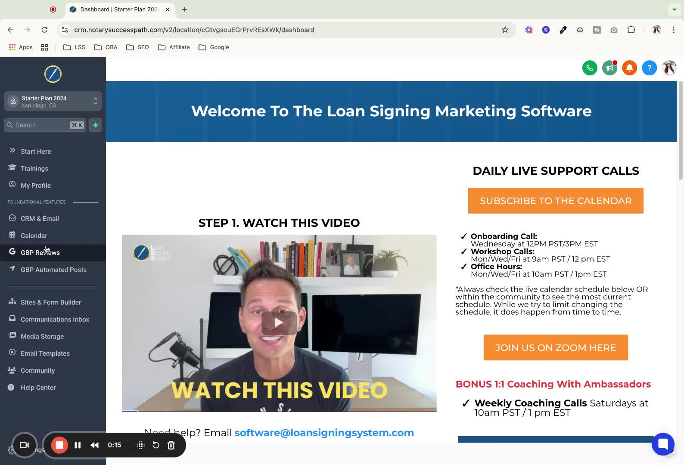Screen dimensions: 684x465
Task: Open the orange notifications bell
Action: tap(629, 68)
